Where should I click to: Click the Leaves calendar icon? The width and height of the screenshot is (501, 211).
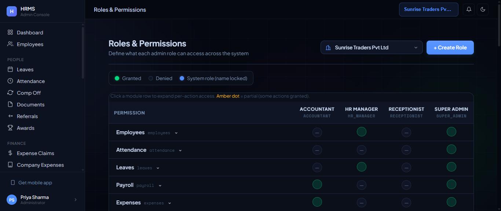click(x=10, y=69)
